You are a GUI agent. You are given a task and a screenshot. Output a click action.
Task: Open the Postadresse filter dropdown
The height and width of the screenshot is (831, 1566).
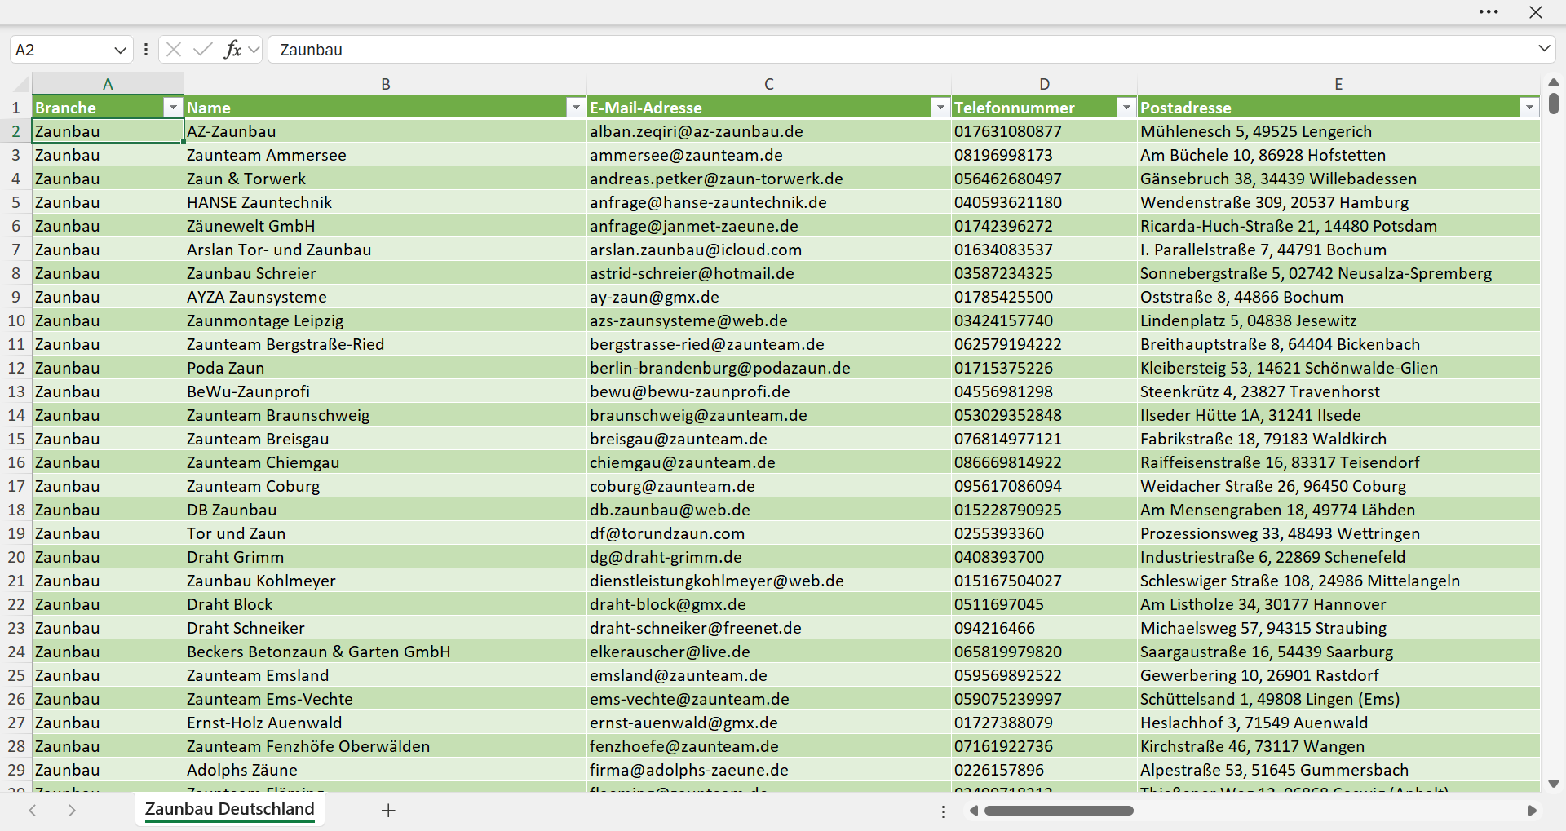point(1529,108)
